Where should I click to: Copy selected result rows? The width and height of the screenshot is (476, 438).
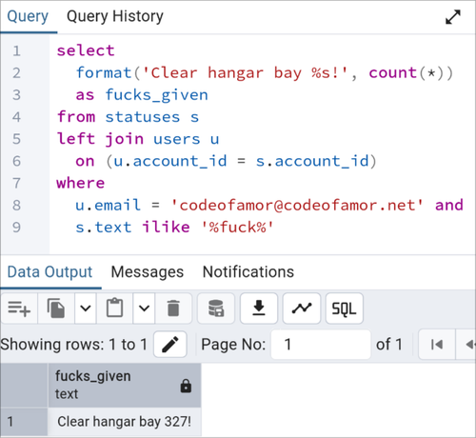[x=56, y=309]
